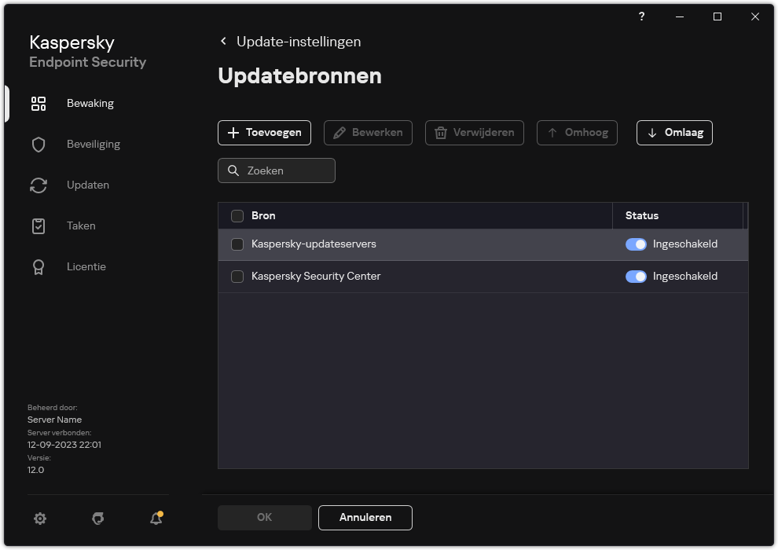The height and width of the screenshot is (550, 778).
Task: Select all sources via the Bron header checkbox
Action: 237,215
